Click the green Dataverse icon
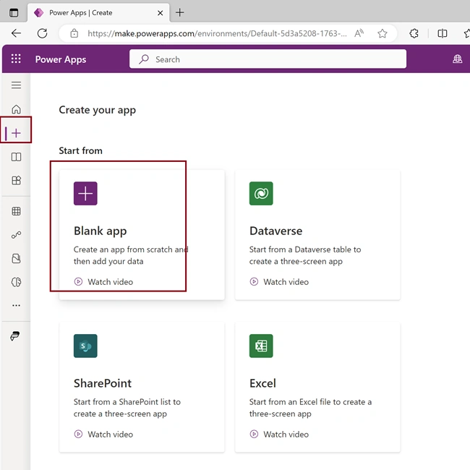 (261, 193)
